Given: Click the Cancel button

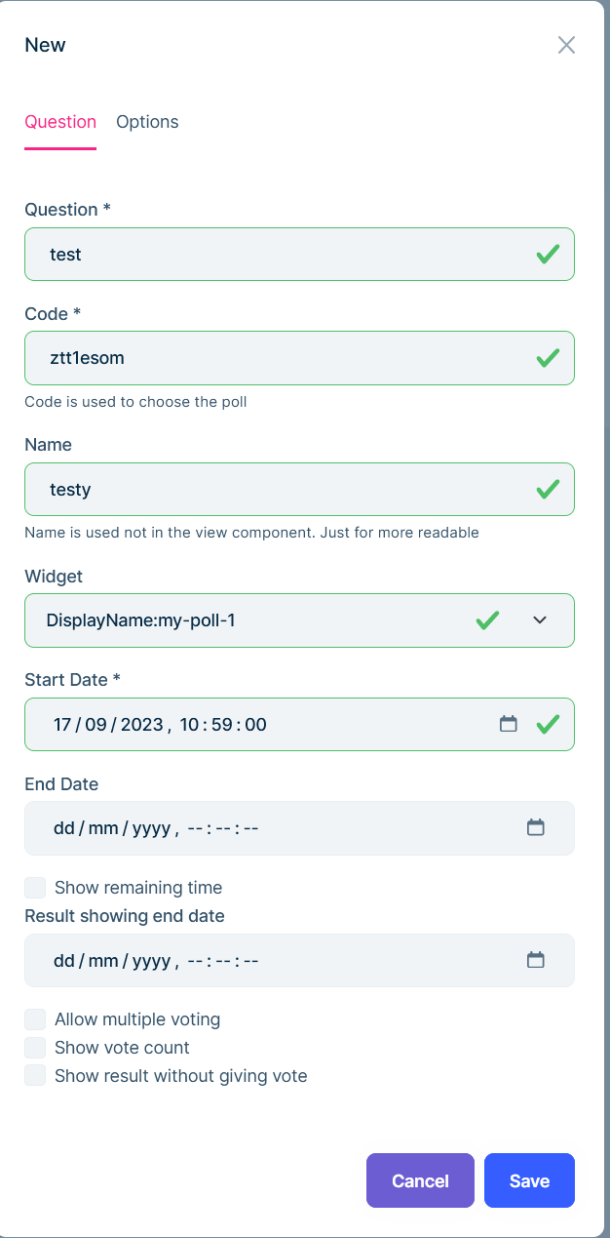Looking at the screenshot, I should click(x=420, y=1180).
